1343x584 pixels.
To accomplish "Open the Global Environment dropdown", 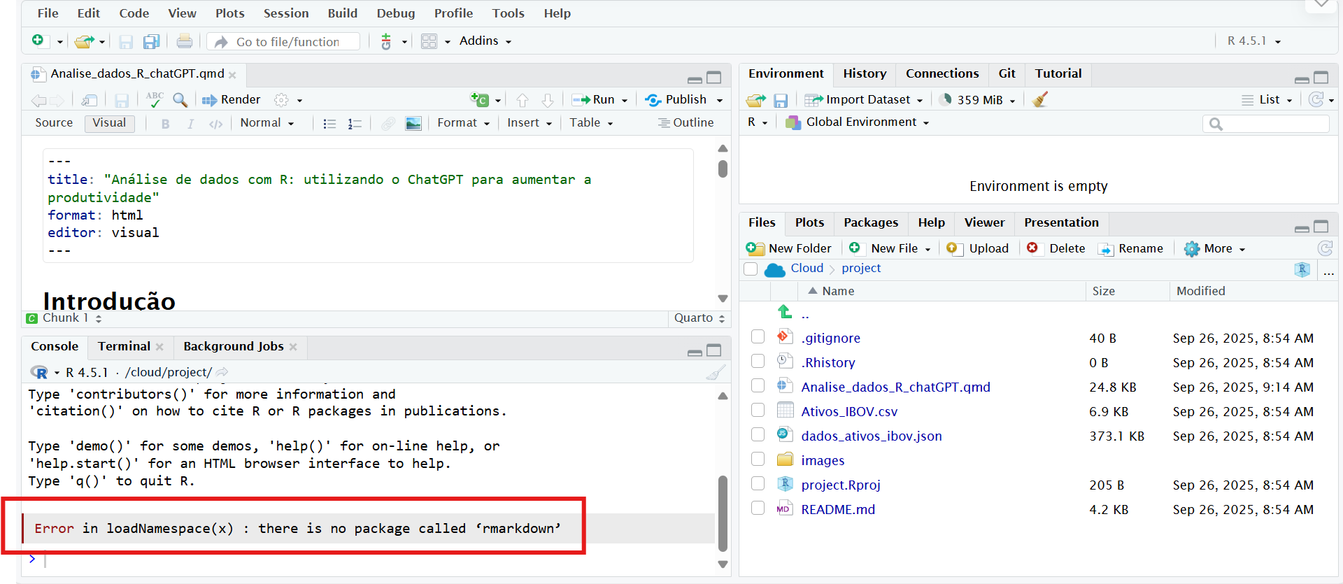I will (x=858, y=122).
